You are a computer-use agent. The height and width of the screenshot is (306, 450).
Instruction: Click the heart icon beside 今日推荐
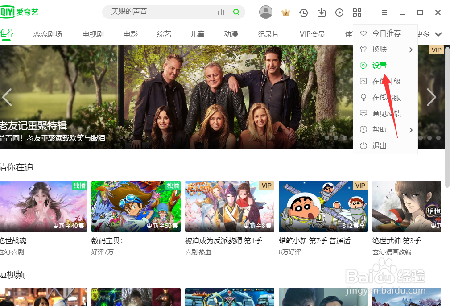[363, 33]
